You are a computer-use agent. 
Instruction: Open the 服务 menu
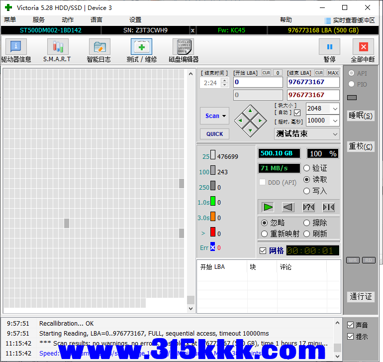click(x=38, y=20)
